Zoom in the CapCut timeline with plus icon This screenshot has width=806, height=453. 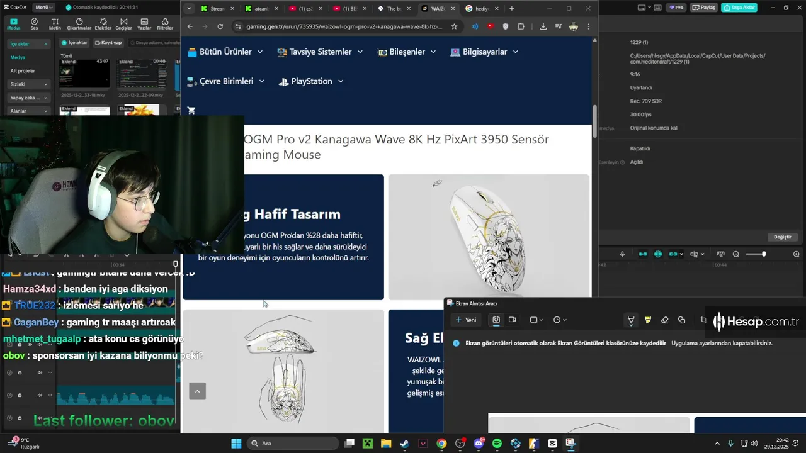point(796,254)
